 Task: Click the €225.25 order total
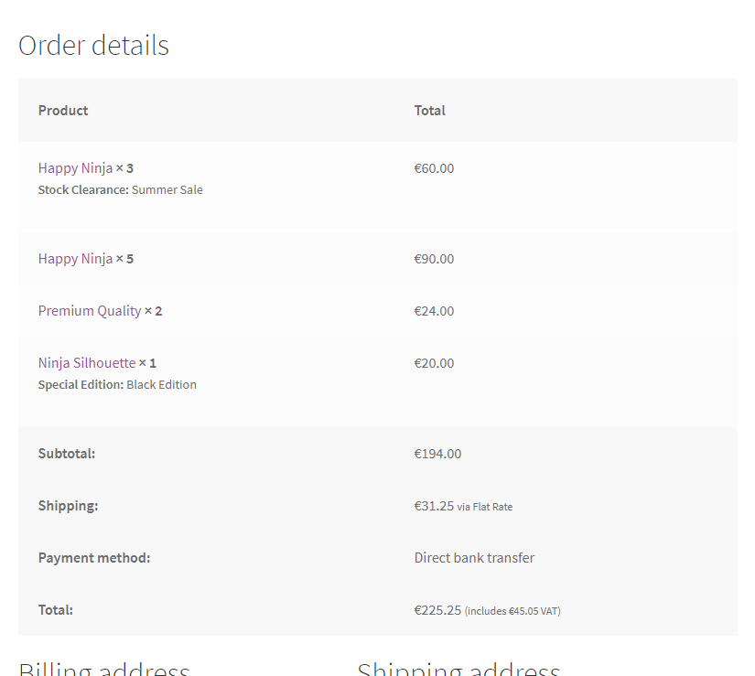[x=437, y=610]
